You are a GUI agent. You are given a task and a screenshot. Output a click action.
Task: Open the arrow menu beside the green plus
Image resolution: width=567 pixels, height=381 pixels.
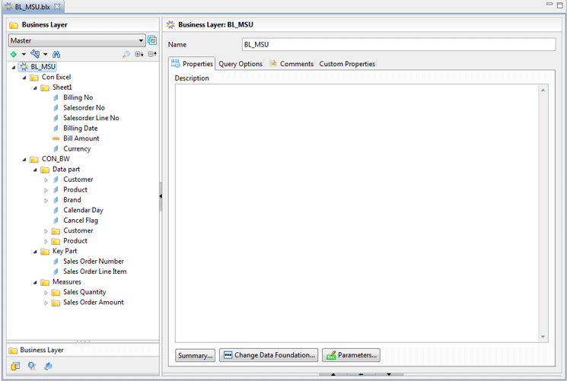click(x=24, y=54)
